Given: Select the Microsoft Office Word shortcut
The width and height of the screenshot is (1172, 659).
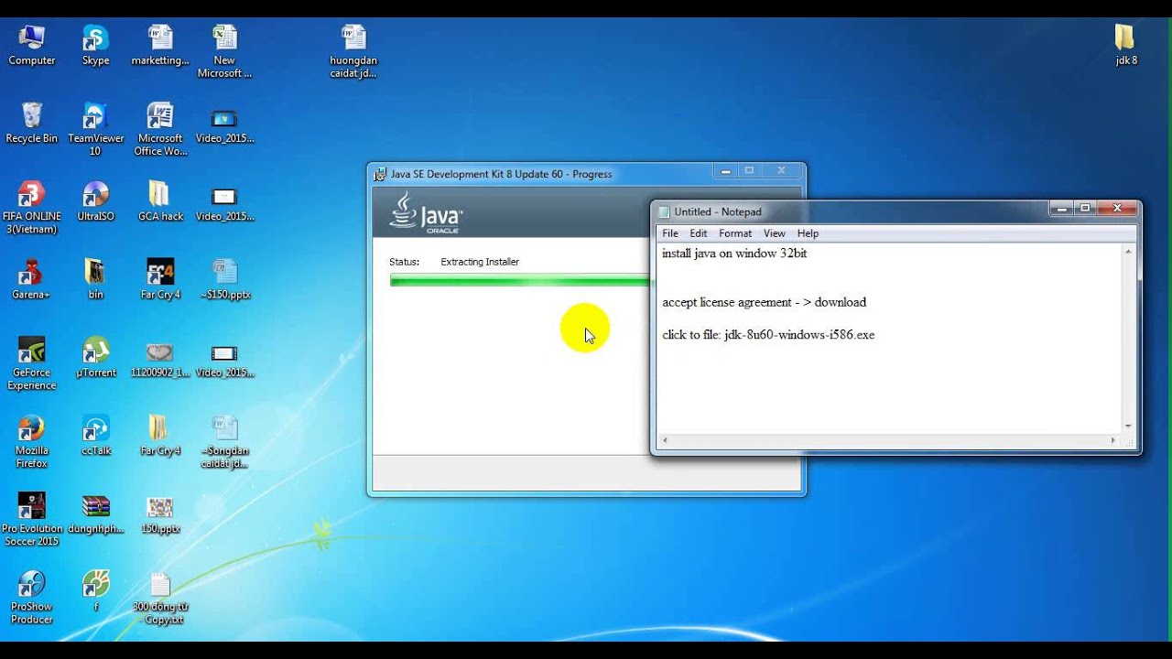Looking at the screenshot, I should pyautogui.click(x=160, y=130).
